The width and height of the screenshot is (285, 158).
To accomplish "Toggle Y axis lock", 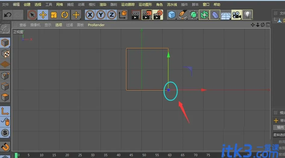I will (101, 15).
